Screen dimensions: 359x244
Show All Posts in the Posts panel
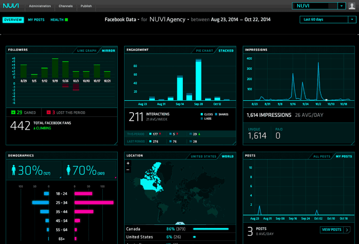[322, 156]
